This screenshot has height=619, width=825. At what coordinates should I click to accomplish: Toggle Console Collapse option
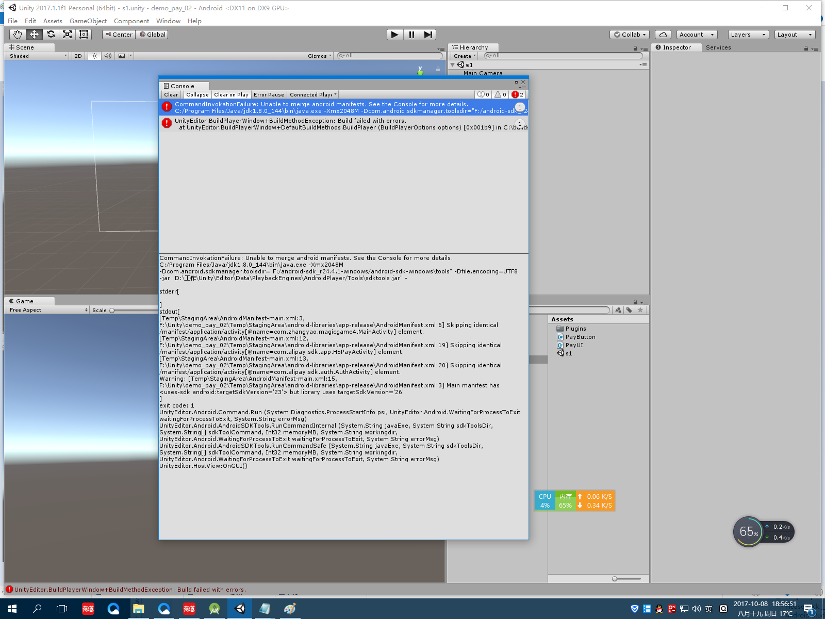[x=197, y=94]
